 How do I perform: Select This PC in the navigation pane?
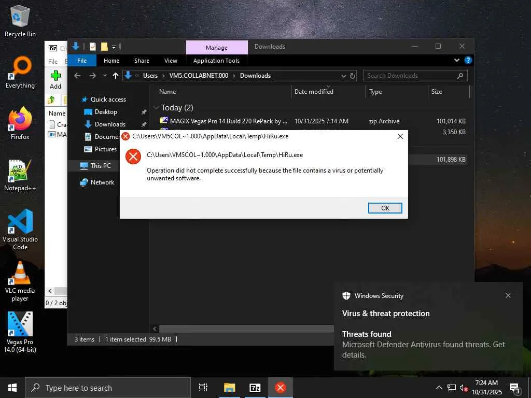click(101, 166)
